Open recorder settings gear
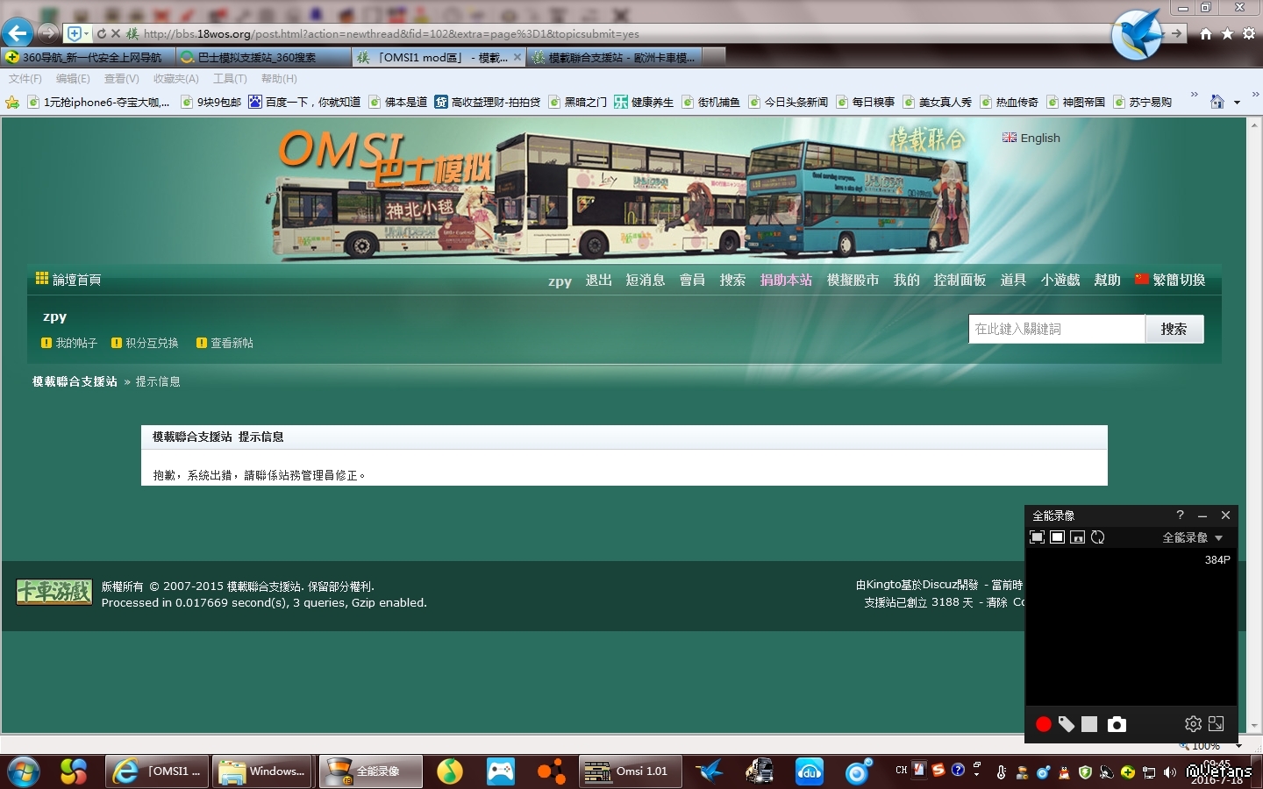 [x=1193, y=724]
